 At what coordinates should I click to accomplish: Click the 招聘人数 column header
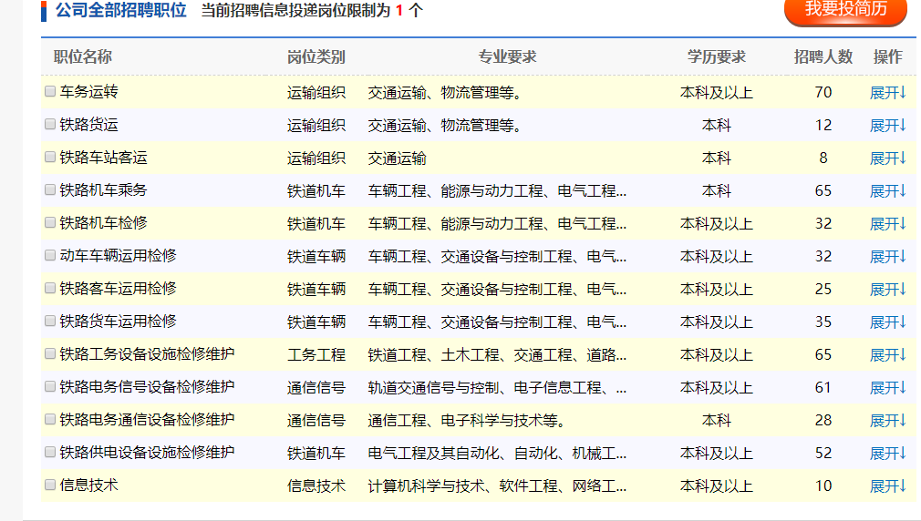[x=823, y=56]
